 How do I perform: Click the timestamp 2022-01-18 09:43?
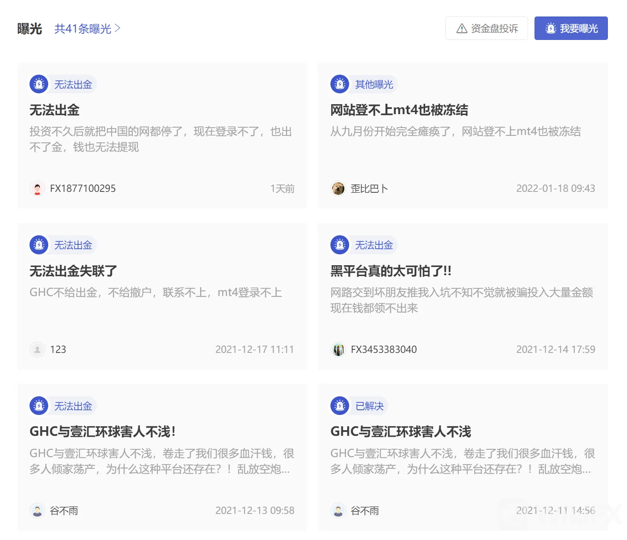[555, 188]
